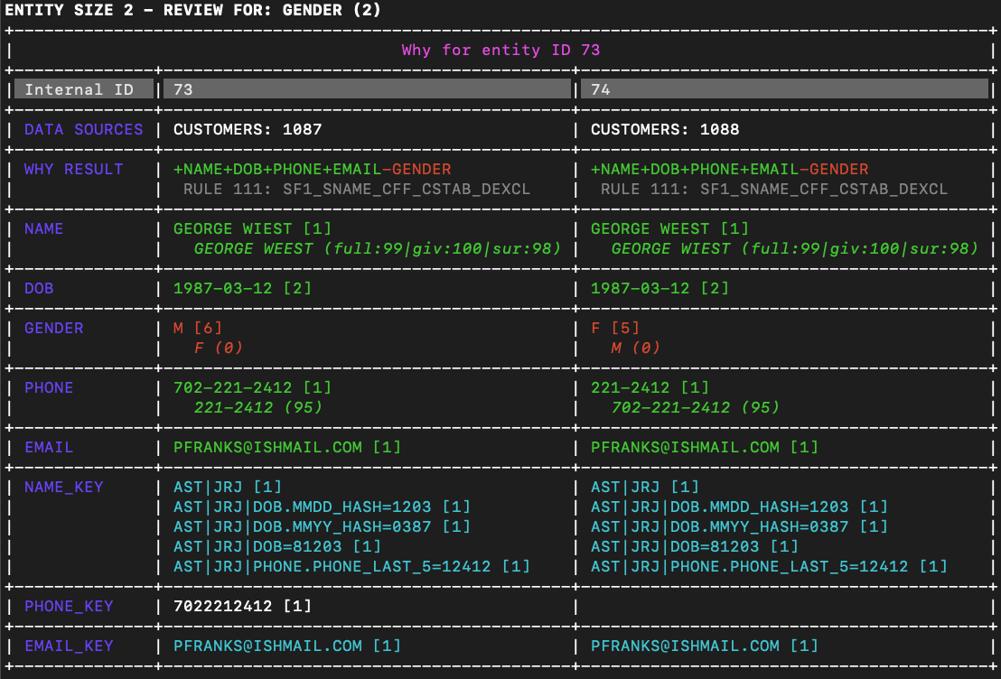
Task: Click the WHY RESULT row label
Action: point(73,169)
